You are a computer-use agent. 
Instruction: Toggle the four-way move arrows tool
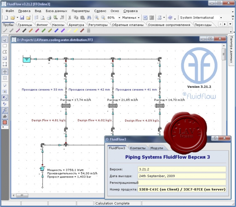[x=5, y=72]
